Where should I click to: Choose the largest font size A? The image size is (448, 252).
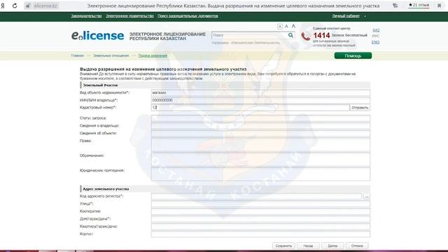coord(293,26)
